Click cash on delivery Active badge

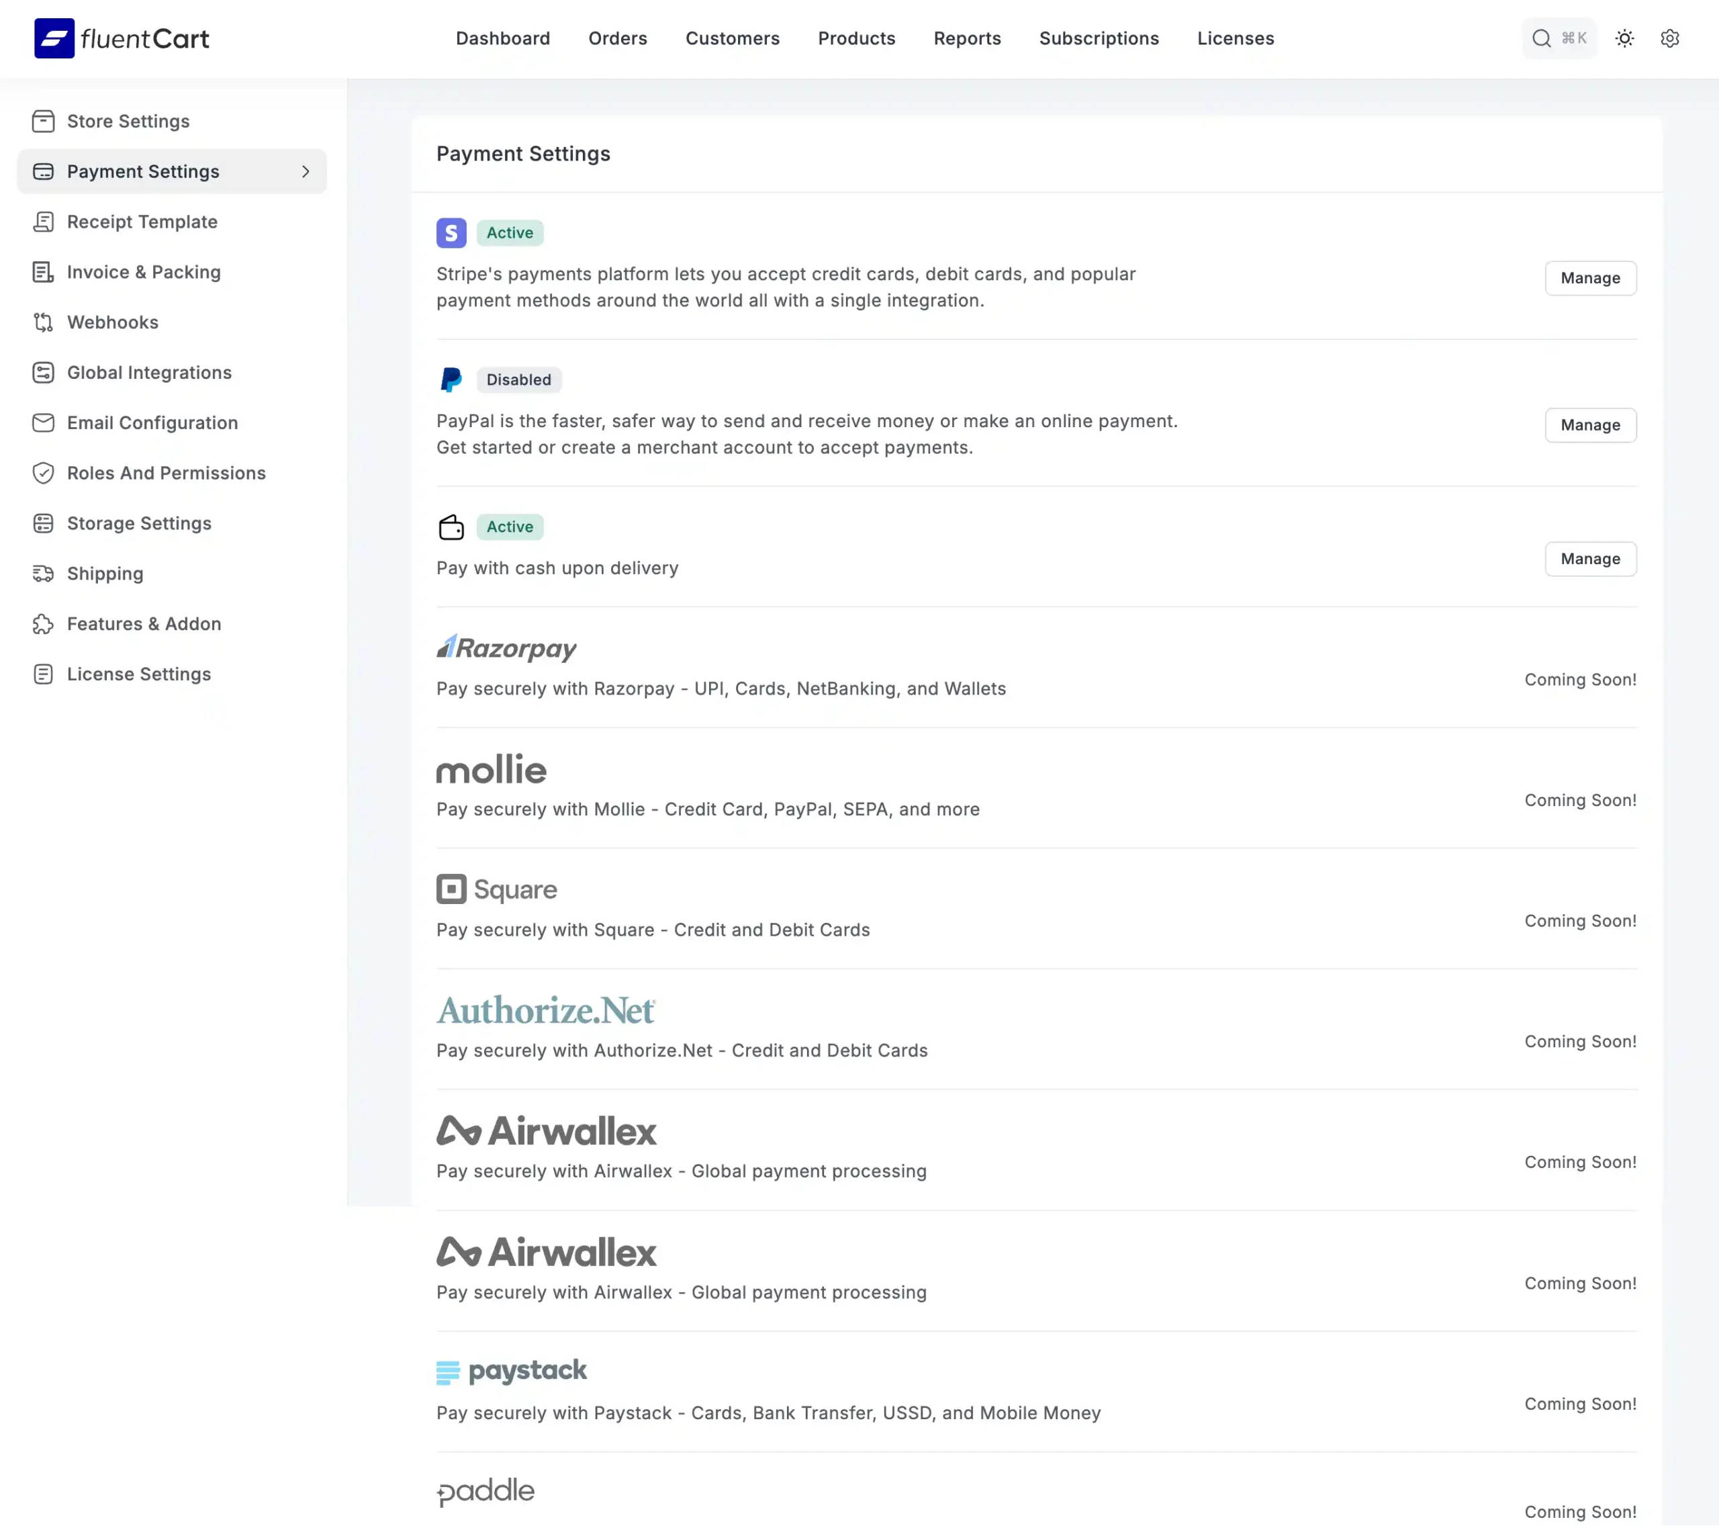[x=510, y=527]
